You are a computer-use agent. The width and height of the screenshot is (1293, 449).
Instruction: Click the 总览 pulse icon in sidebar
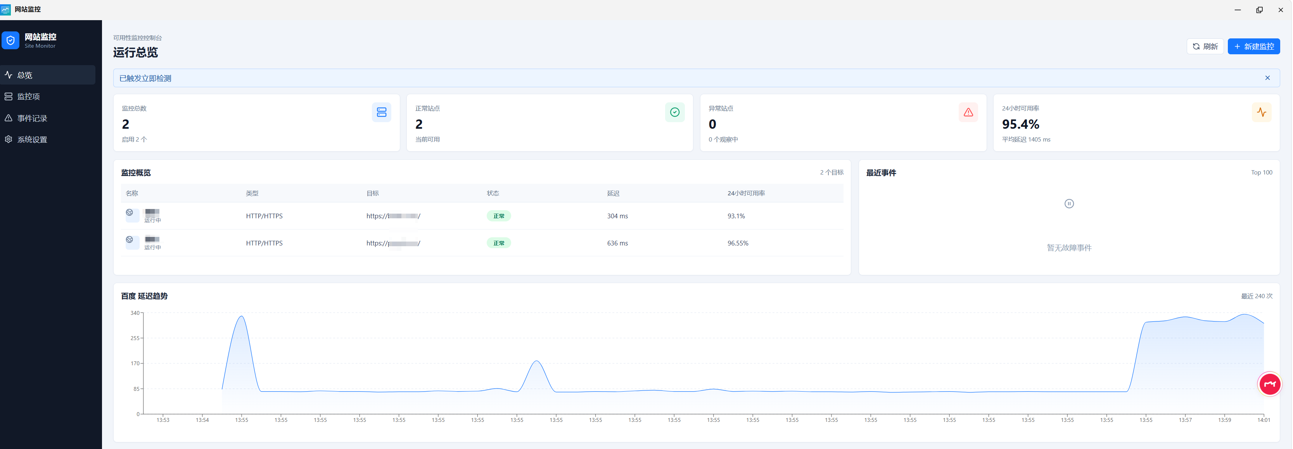click(9, 75)
